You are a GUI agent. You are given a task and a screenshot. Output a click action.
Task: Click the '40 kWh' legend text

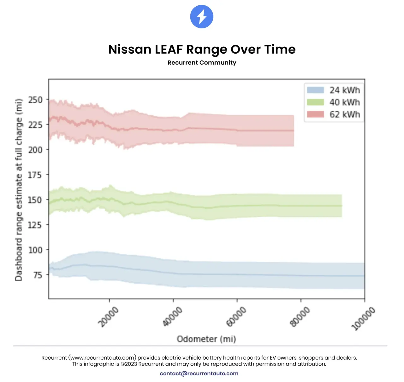coord(345,102)
